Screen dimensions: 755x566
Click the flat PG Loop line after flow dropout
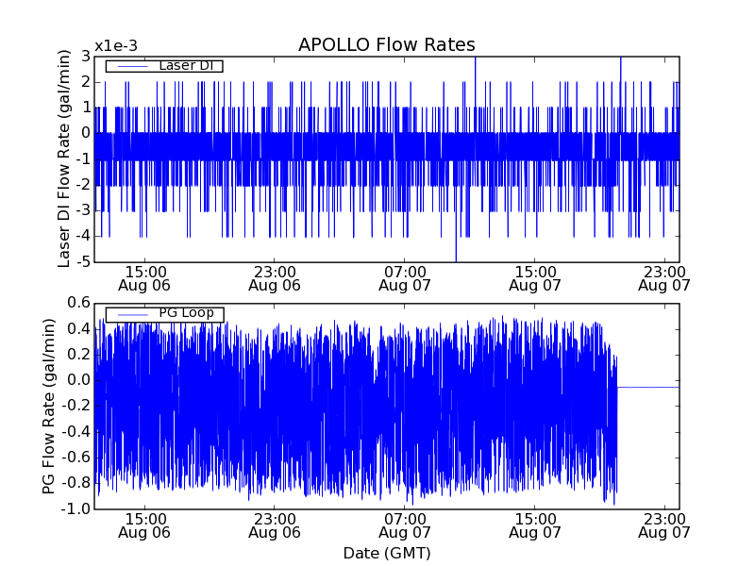tap(648, 387)
